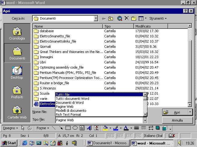The image size is (197, 147).
Task: Open fill color dropdown arrow
Action: [110, 128]
